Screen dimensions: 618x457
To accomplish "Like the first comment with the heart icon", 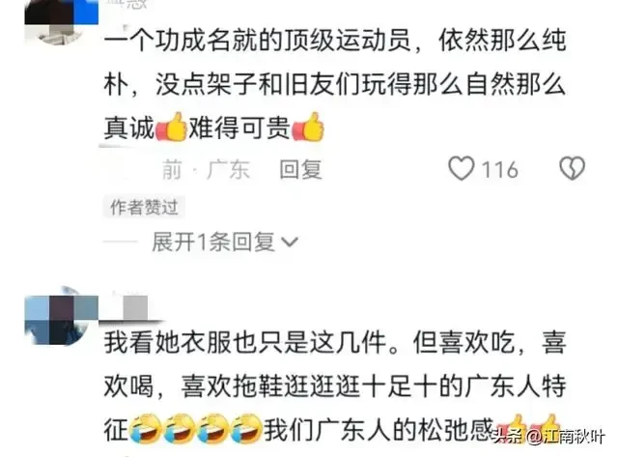I will (x=462, y=169).
